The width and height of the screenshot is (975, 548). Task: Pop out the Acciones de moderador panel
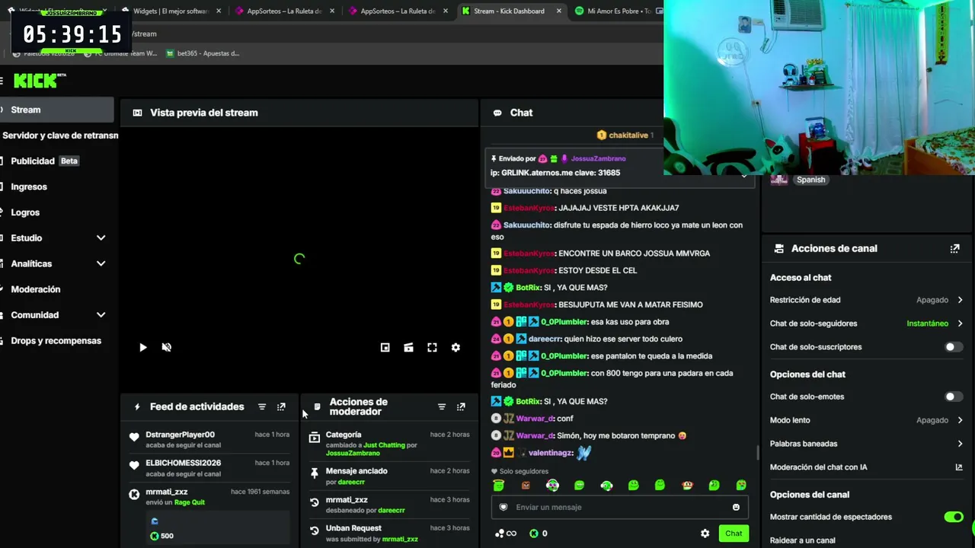click(x=461, y=407)
